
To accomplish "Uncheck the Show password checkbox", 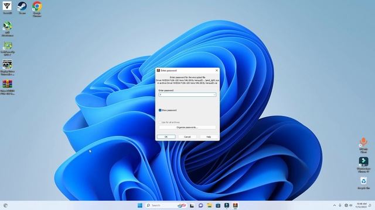I will pyautogui.click(x=160, y=110).
